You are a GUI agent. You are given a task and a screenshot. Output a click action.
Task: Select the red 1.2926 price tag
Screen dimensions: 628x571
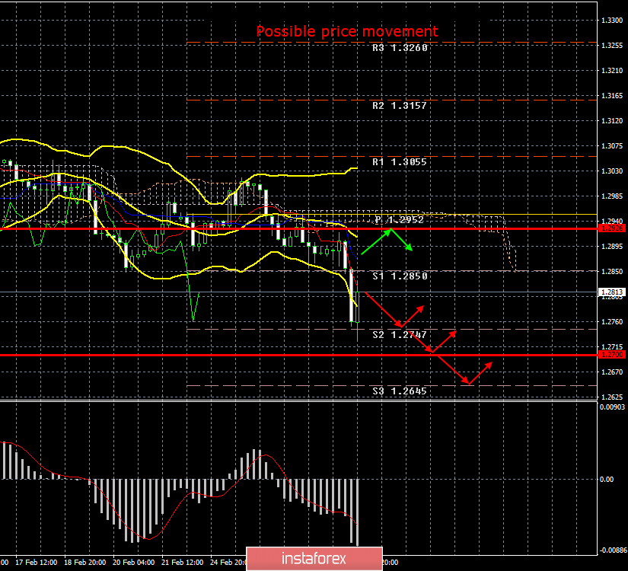tap(612, 228)
